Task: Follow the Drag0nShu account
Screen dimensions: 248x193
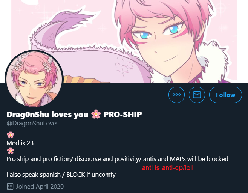Action: pos(225,95)
